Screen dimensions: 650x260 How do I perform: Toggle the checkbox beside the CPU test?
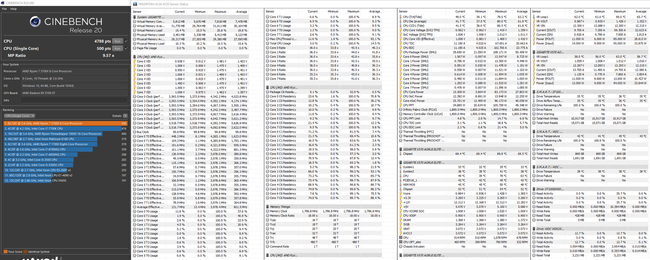pyautogui.click(x=126, y=41)
